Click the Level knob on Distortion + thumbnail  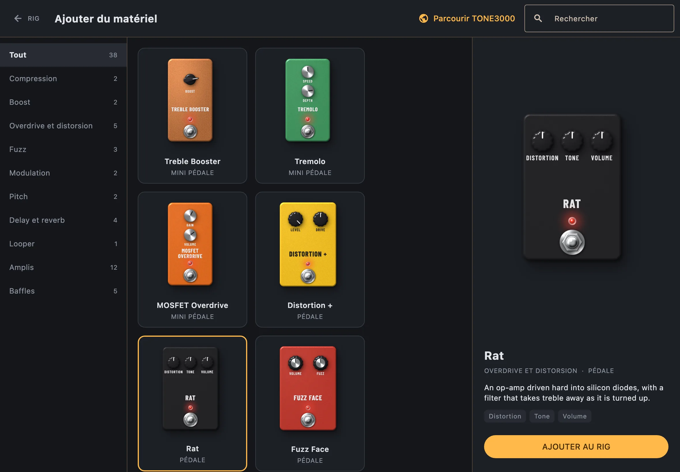[295, 219]
